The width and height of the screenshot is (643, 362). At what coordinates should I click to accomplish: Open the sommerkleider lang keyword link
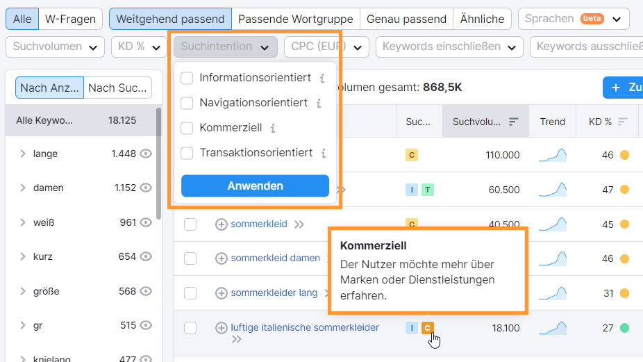(274, 293)
